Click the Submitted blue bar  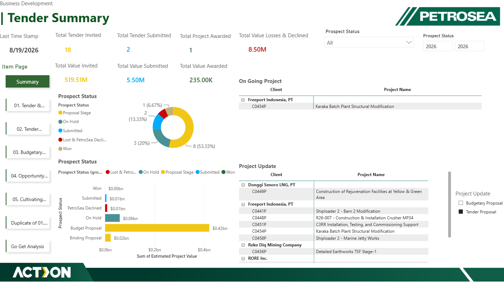point(106,198)
